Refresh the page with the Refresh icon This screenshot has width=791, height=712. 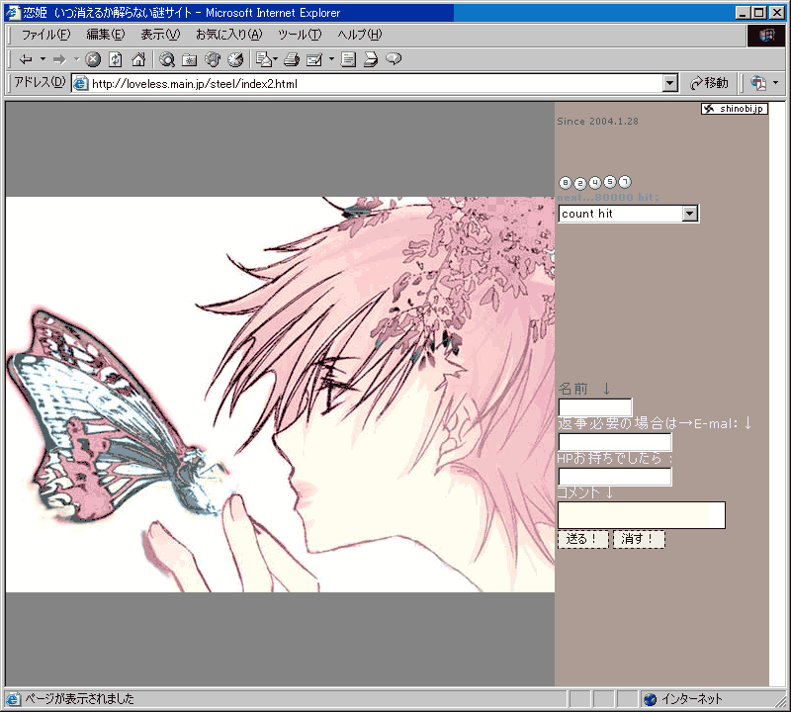116,59
